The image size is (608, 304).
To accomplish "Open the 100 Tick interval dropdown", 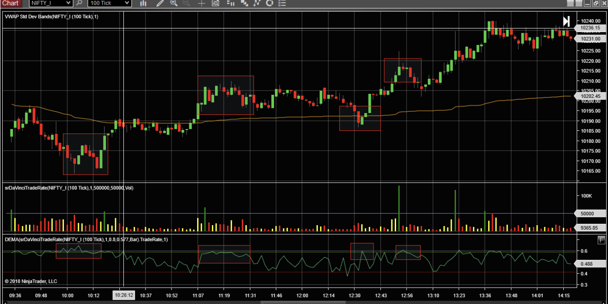I will pos(109,3).
